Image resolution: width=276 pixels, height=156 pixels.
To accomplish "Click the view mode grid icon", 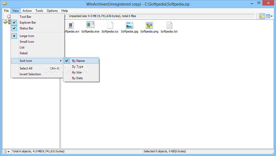I will [x=268, y=16].
